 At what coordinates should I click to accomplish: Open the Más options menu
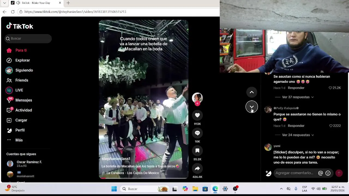14,140
